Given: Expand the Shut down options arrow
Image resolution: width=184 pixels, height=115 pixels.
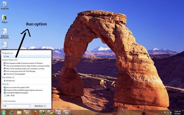Looking at the screenshot, I should (45, 106).
